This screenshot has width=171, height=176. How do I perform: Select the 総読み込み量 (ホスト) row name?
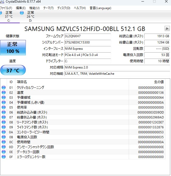click(x=32, y=112)
